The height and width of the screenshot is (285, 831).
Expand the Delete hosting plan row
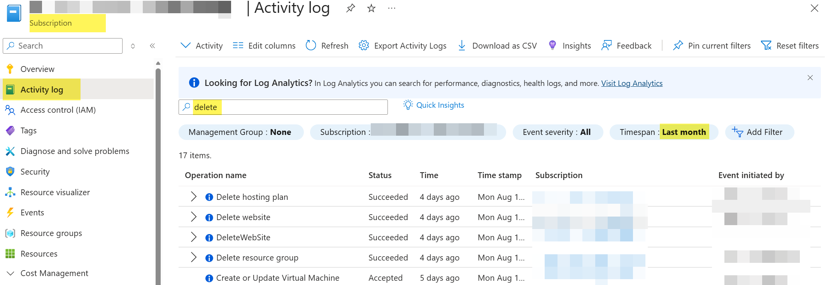tap(193, 197)
